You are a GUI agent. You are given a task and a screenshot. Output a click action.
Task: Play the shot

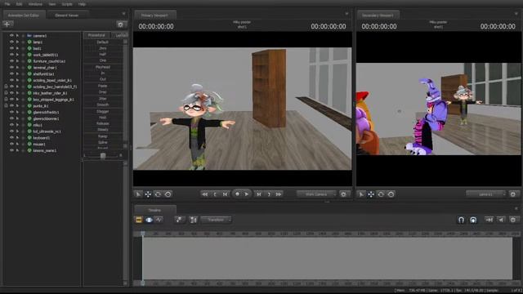click(x=247, y=194)
